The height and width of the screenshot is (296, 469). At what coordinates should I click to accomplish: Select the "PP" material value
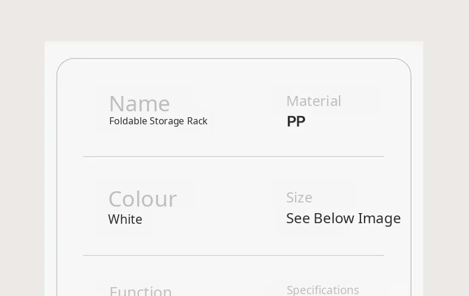[x=296, y=121]
